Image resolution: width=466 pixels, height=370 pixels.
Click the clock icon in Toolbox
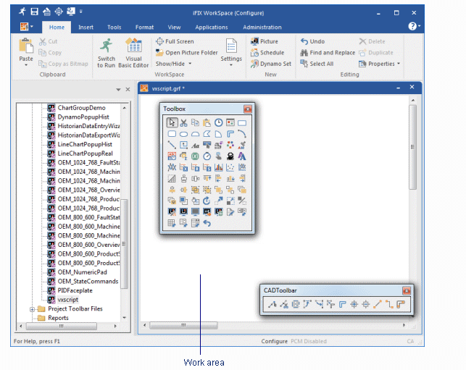pyautogui.click(x=218, y=122)
